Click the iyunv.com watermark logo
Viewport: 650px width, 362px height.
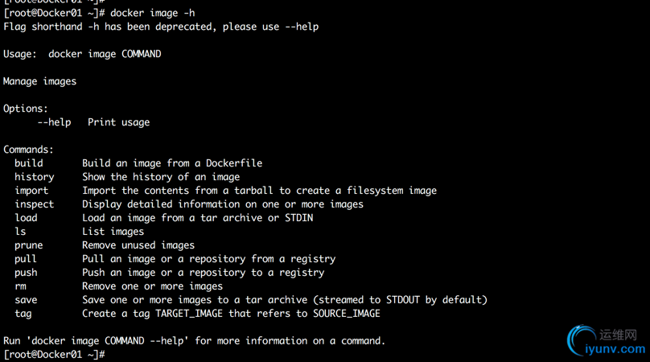click(606, 341)
